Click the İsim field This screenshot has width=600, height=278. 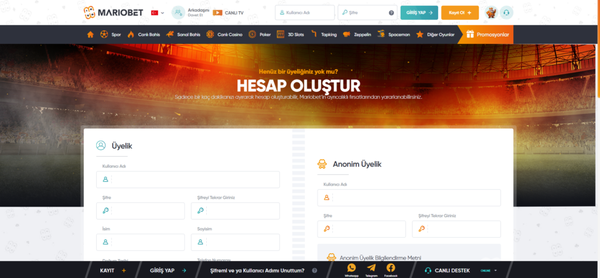coord(141,242)
